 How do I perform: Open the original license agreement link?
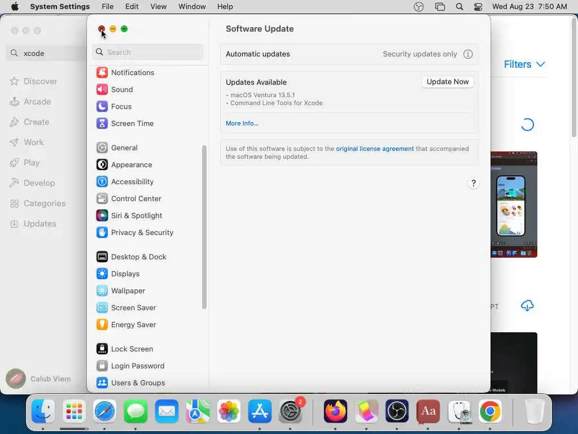point(375,149)
